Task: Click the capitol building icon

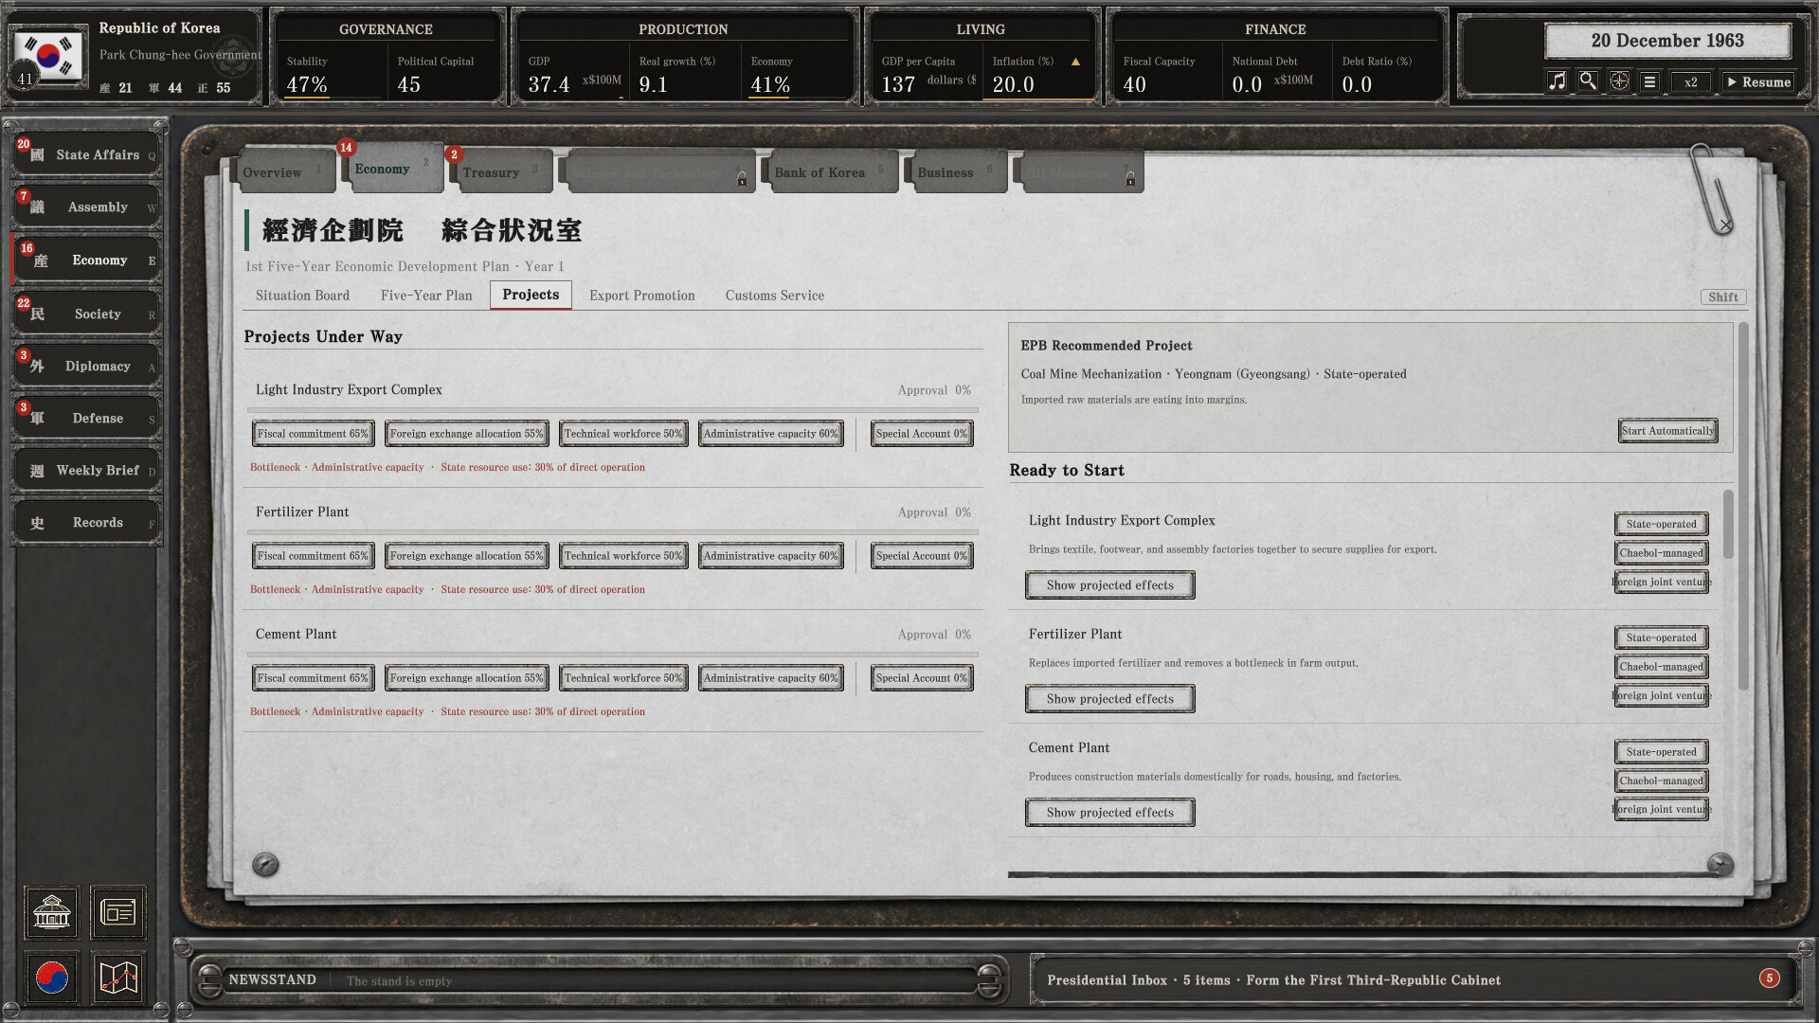Action: pyautogui.click(x=52, y=913)
